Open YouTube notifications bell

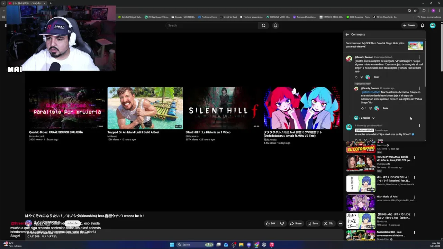(423, 25)
